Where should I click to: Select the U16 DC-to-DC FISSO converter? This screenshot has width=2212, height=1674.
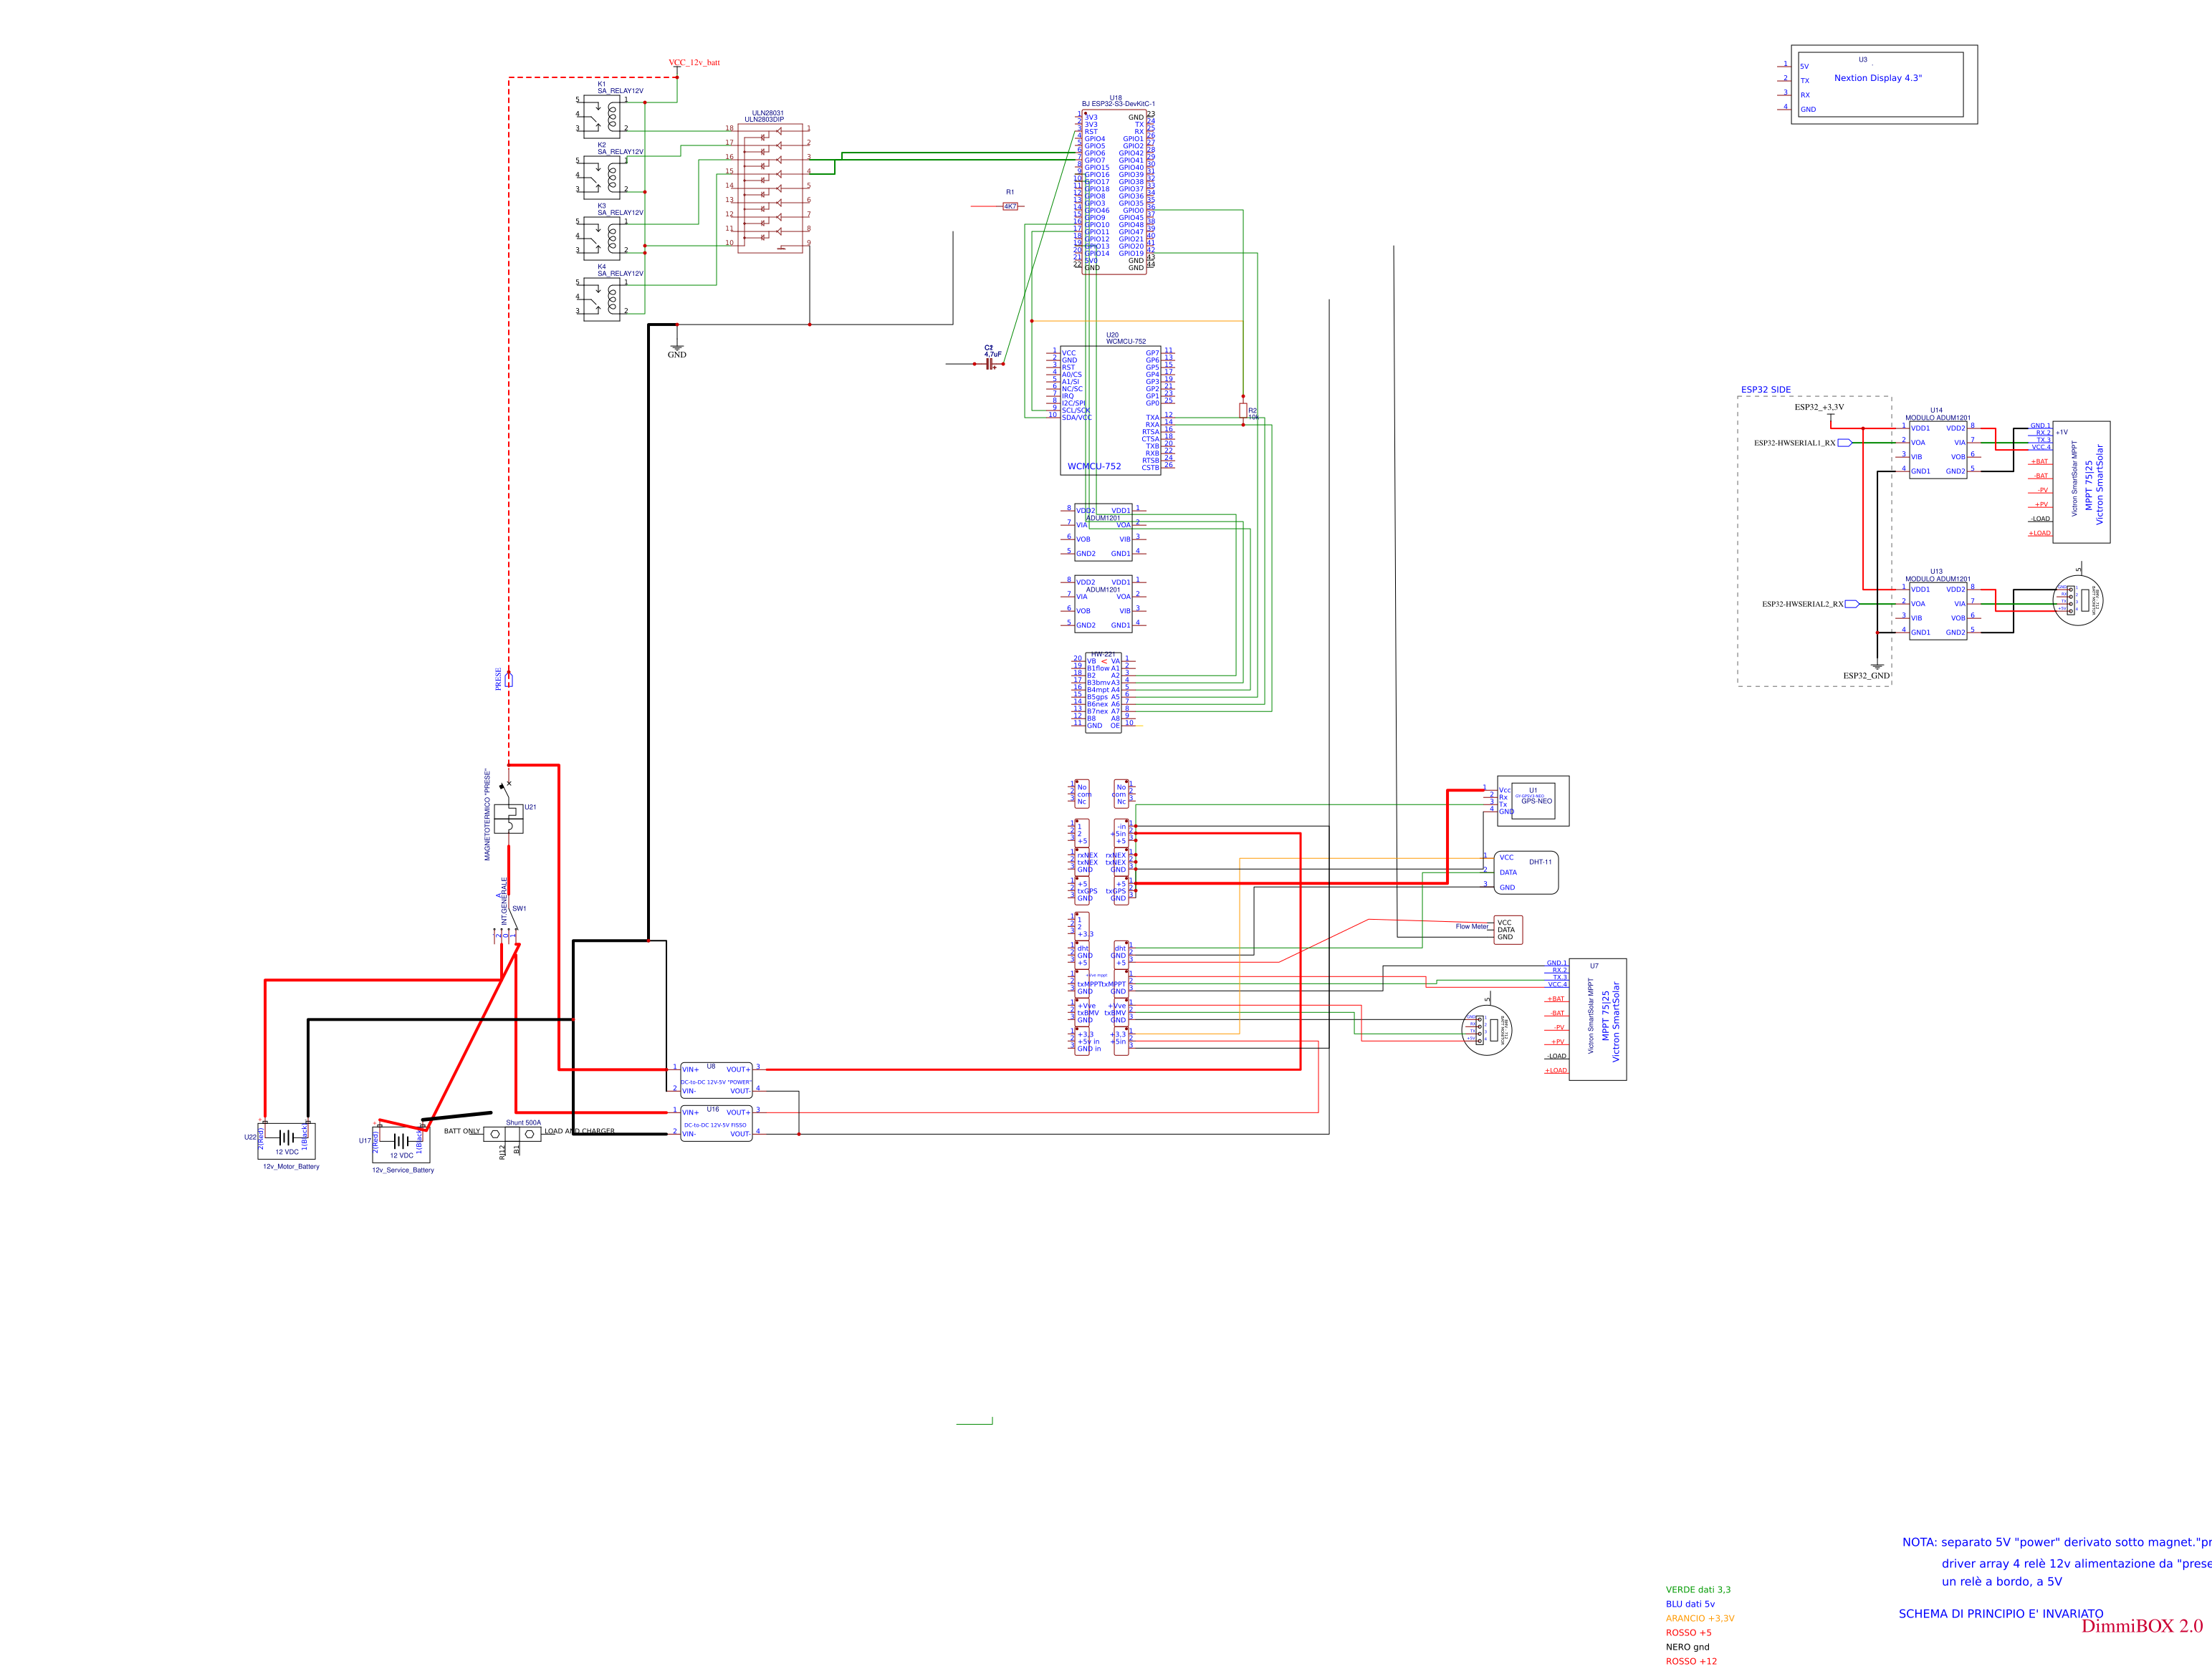pos(716,1123)
